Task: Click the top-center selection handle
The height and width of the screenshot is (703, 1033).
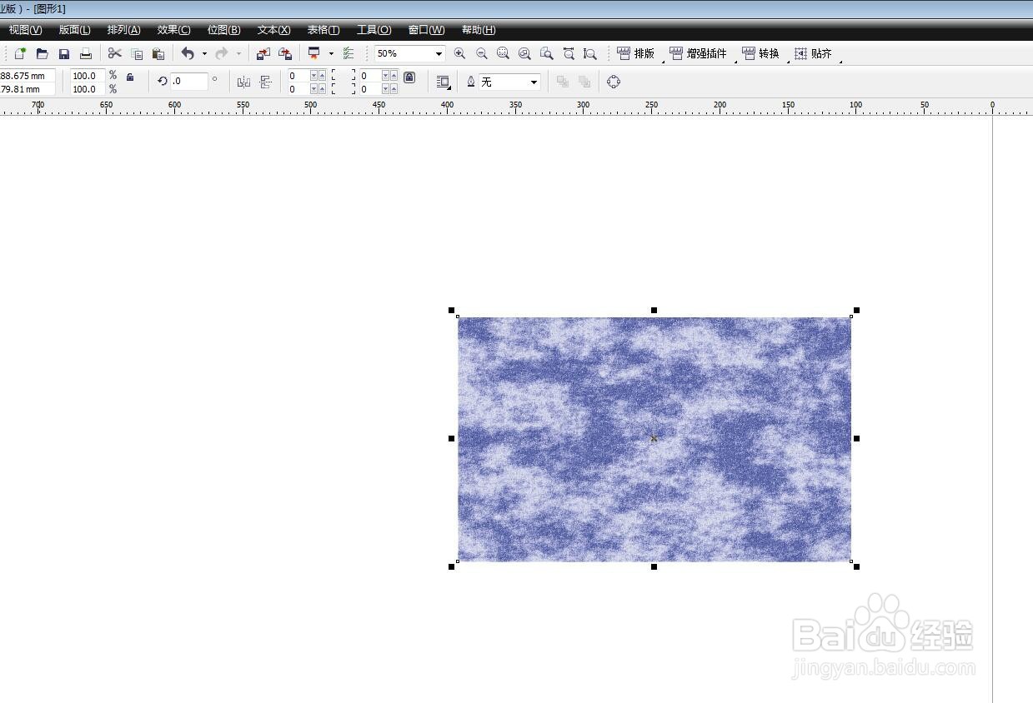Action: [x=654, y=311]
